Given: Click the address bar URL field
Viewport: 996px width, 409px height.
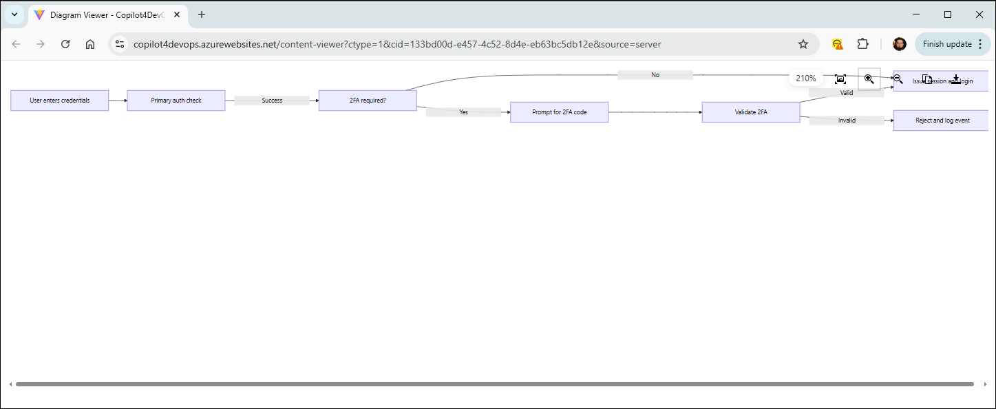Looking at the screenshot, I should [x=397, y=44].
